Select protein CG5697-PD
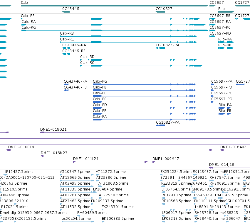250x223 pixels. point(222,99)
